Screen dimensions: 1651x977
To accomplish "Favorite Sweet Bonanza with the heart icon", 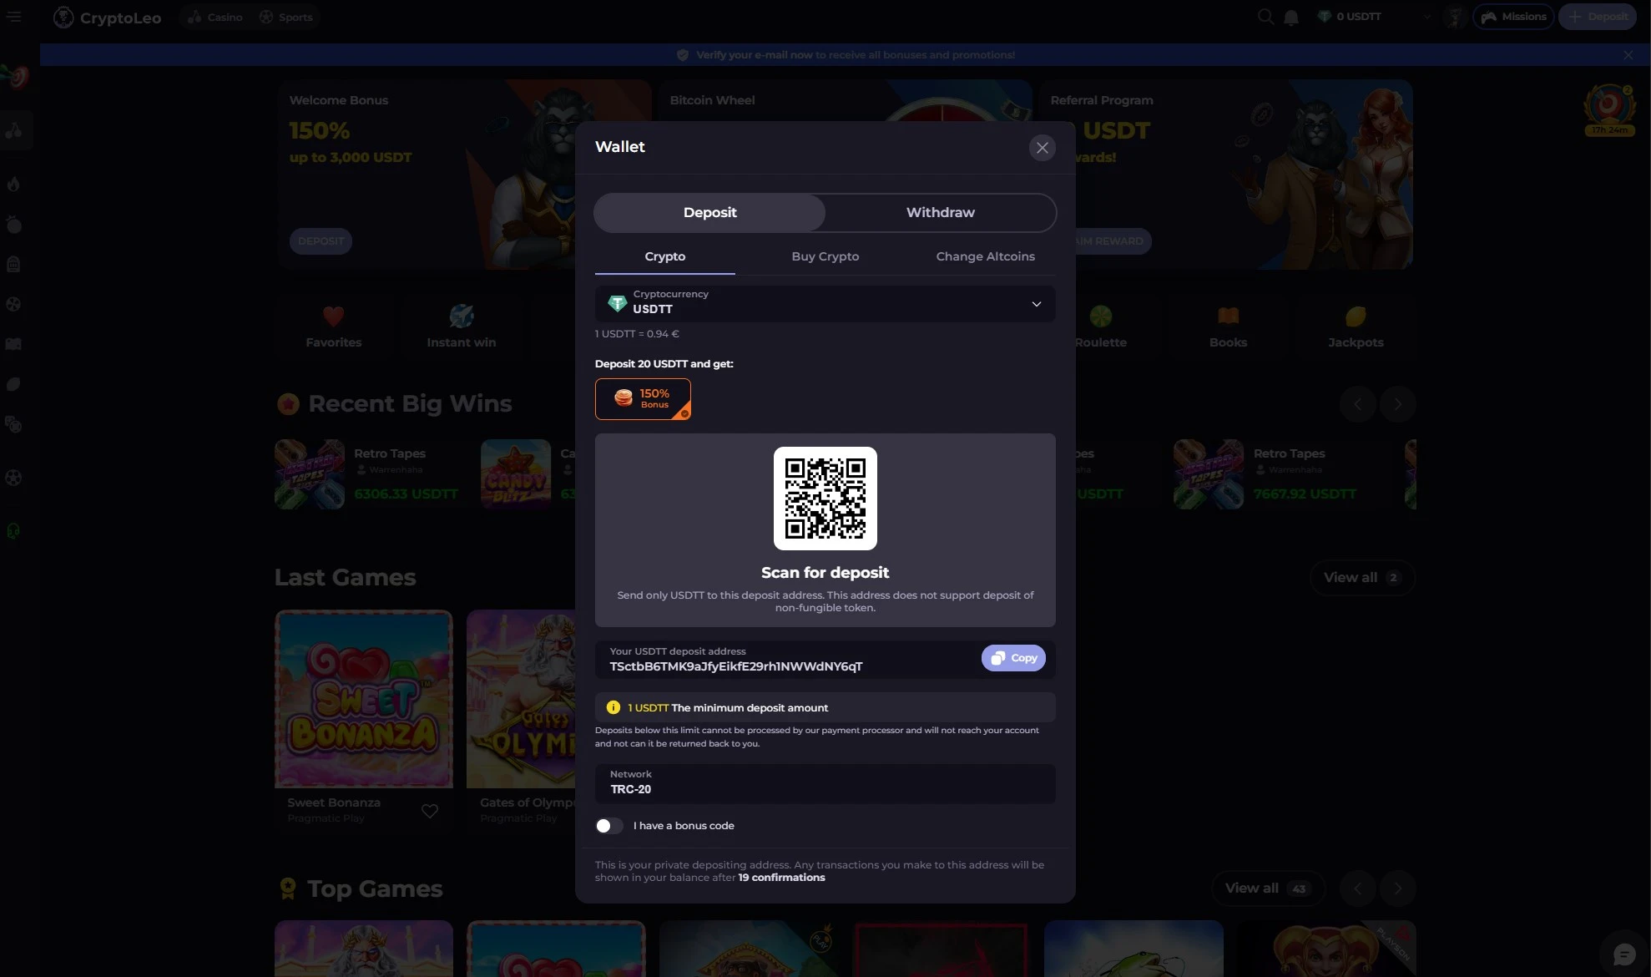I will point(430,811).
